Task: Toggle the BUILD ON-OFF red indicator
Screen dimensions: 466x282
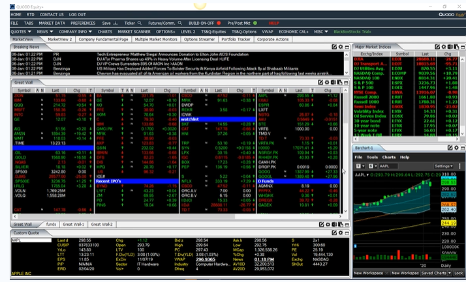Action: pos(219,23)
